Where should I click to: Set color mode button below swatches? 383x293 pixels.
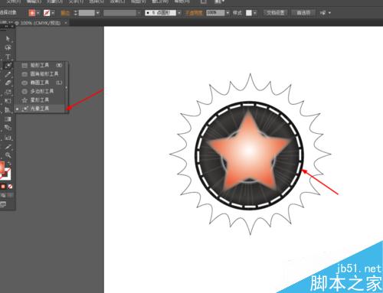(3, 187)
